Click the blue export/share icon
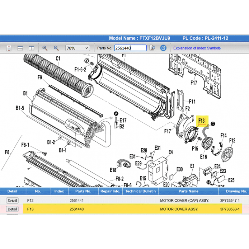Image resolution: width=249 pixels, height=249 pixels. click(x=163, y=48)
